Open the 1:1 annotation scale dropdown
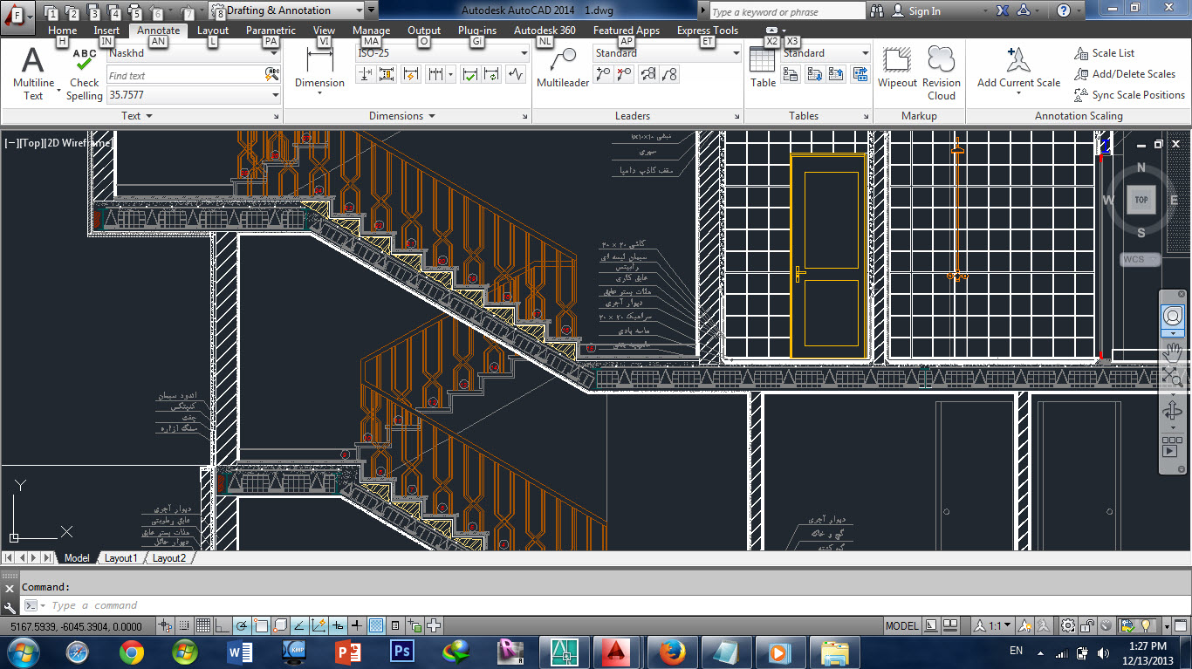 pos(993,625)
